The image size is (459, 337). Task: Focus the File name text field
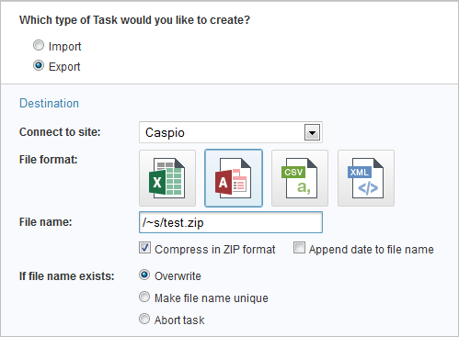click(x=231, y=222)
